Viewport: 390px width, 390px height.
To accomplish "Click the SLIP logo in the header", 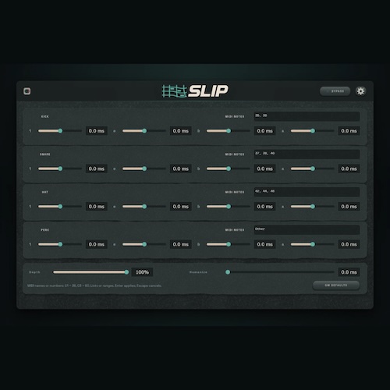I will (x=195, y=91).
